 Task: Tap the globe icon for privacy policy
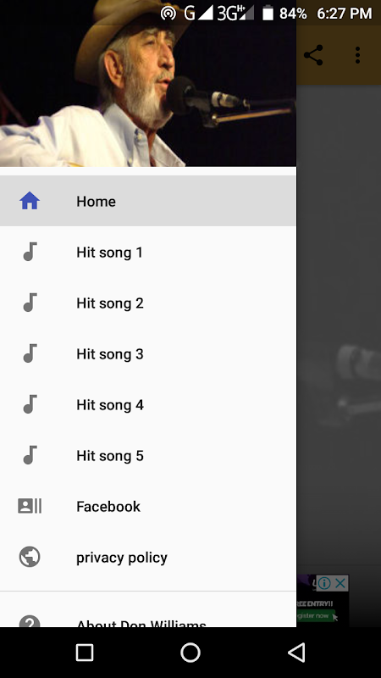pos(30,557)
